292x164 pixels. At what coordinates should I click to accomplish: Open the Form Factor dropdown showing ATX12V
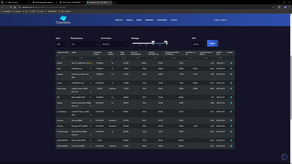115,44
